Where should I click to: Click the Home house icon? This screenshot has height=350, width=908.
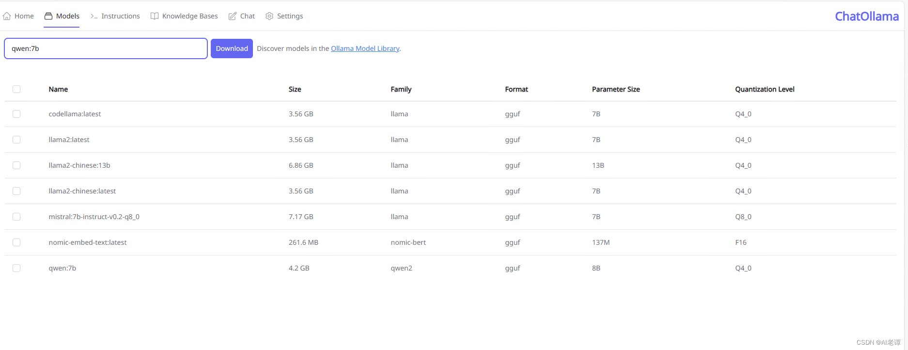point(7,16)
